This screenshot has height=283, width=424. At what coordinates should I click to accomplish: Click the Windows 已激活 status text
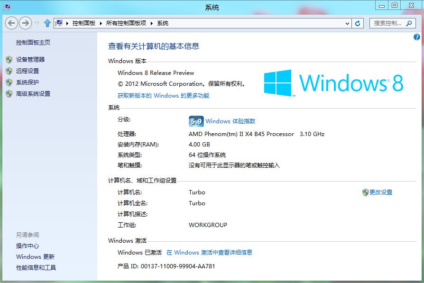pyautogui.click(x=139, y=253)
